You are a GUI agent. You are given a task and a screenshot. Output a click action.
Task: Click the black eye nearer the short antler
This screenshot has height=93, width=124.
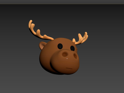click(x=72, y=48)
